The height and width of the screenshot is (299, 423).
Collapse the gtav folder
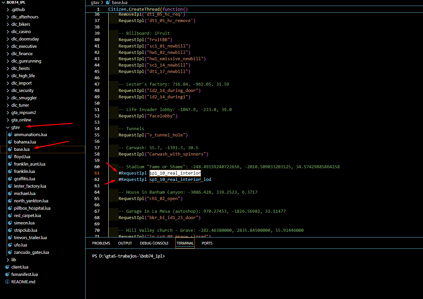click(x=8, y=127)
